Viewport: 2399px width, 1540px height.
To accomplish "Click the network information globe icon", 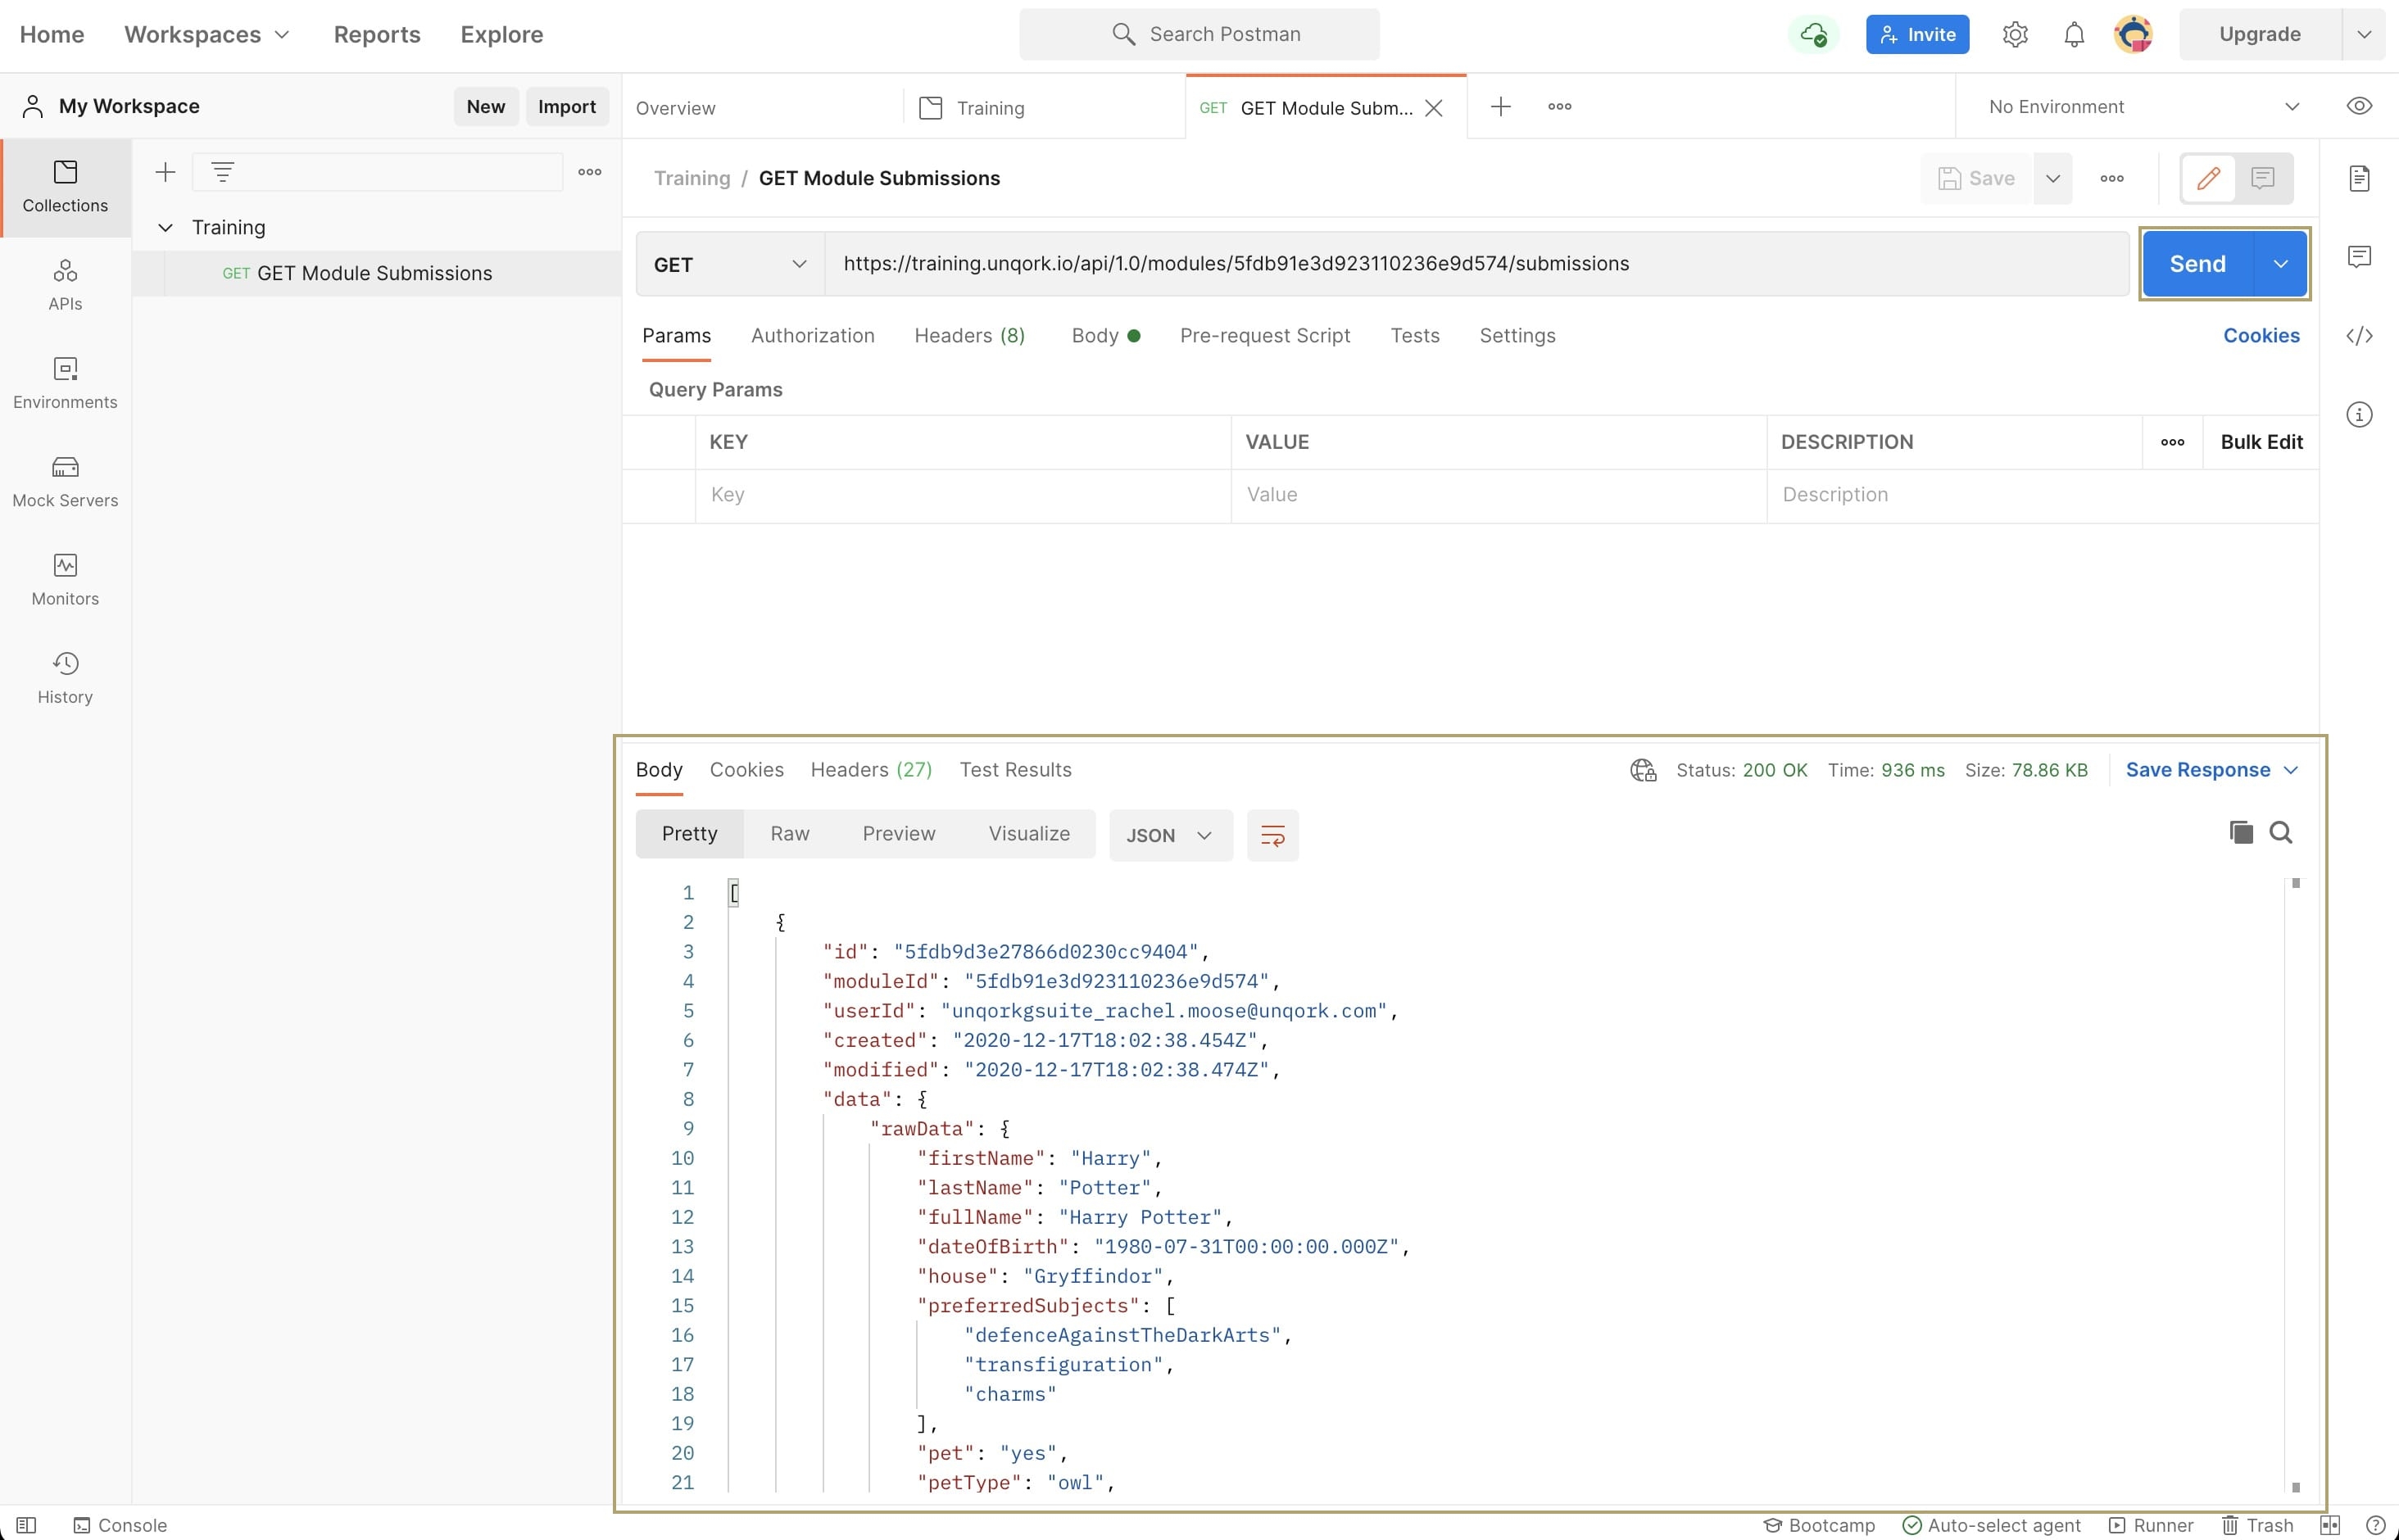I will point(1643,770).
